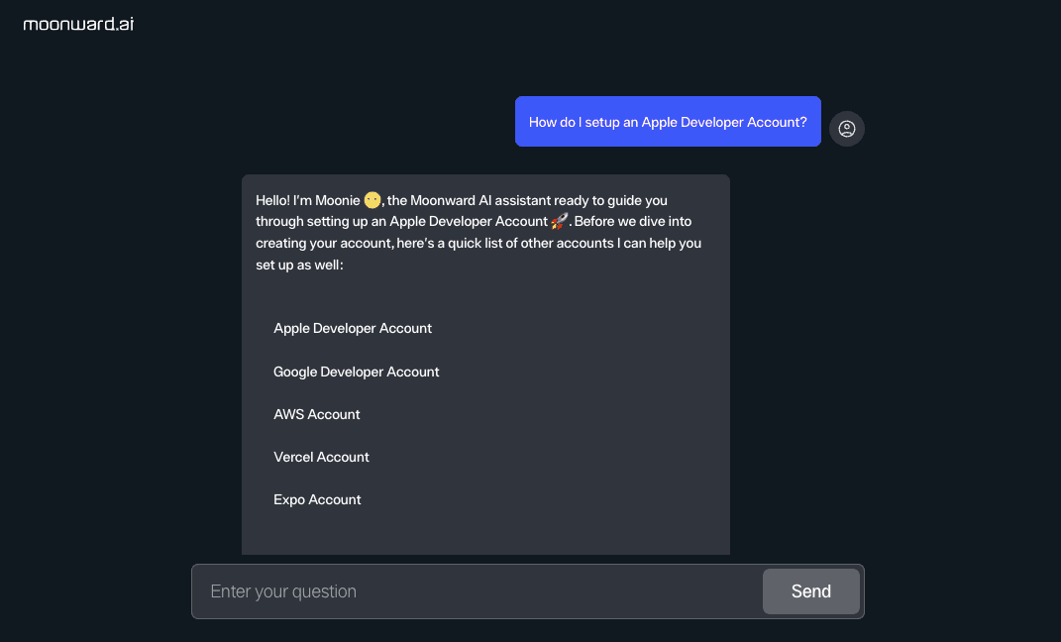Click the Moonie moon emoji
This screenshot has height=642, width=1061.
(372, 200)
